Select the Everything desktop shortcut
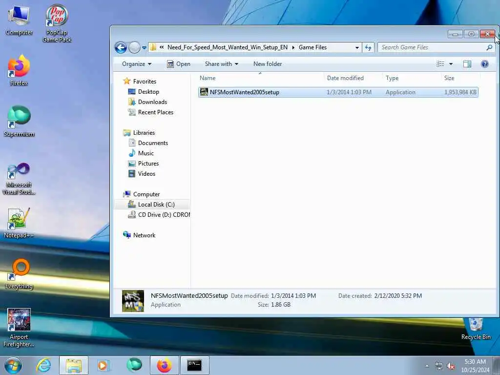The width and height of the screenshot is (500, 375). point(19,273)
